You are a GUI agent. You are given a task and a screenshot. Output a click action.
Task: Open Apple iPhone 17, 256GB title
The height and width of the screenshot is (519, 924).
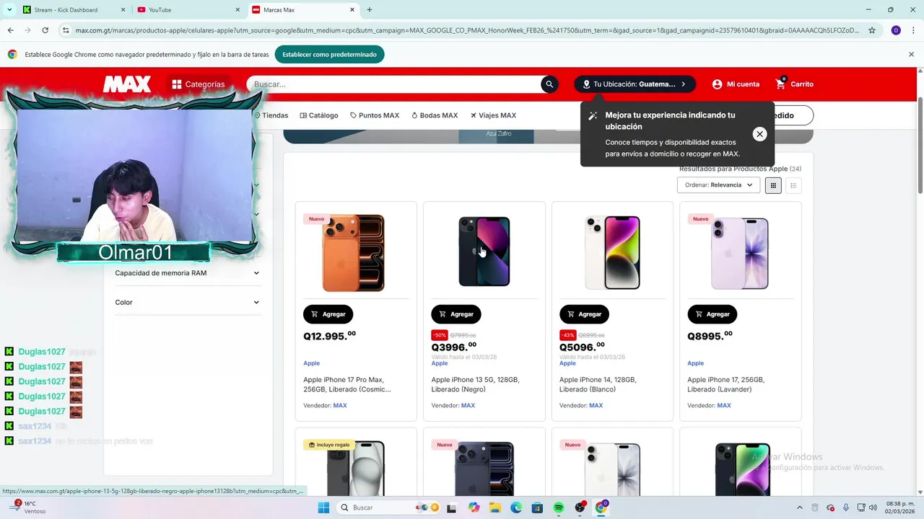725,384
